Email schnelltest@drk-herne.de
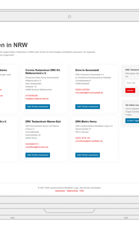Image resolution: width=139 pixels, height=229 pixels. 37,147
